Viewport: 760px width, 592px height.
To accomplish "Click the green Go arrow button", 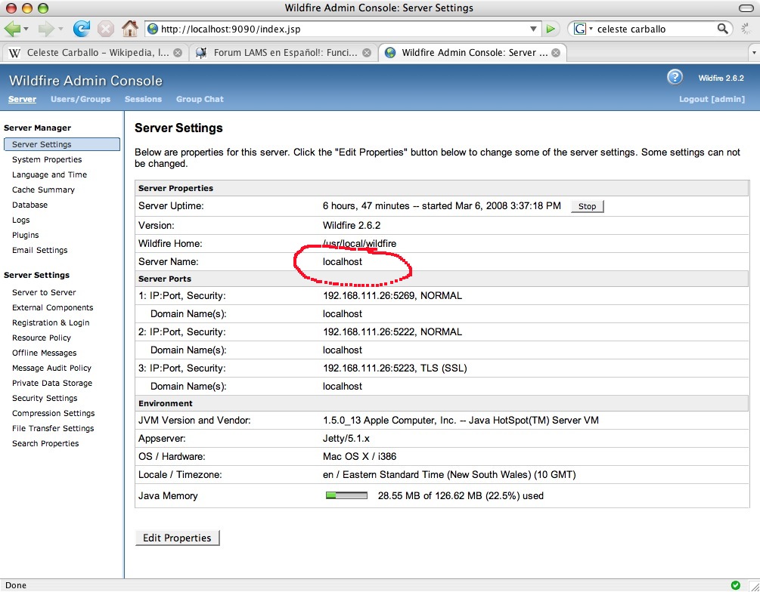I will point(551,29).
